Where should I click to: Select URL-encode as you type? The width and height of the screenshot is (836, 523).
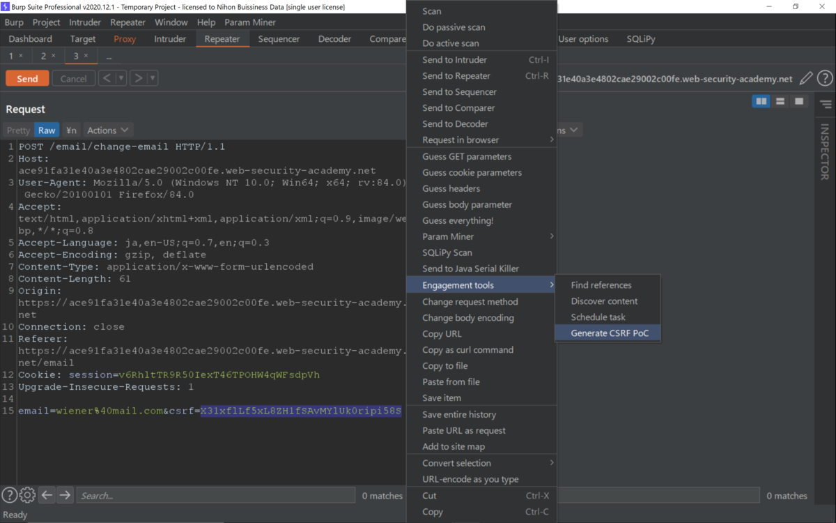click(x=481, y=479)
